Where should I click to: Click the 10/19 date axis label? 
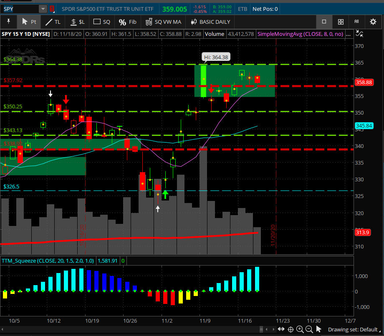tap(92, 321)
